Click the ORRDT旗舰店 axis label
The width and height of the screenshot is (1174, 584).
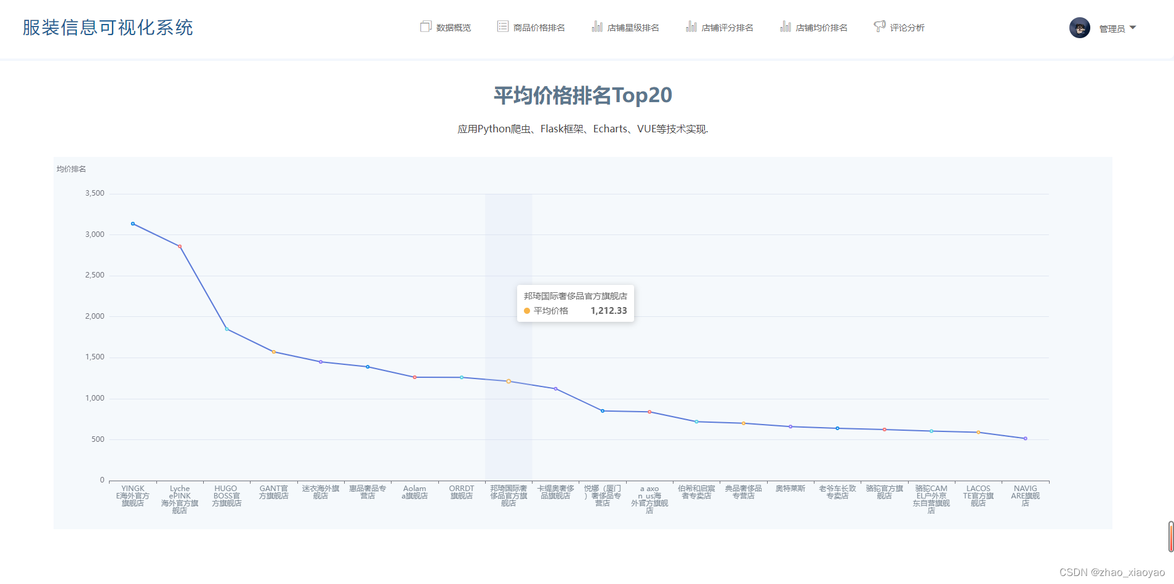[x=462, y=492]
